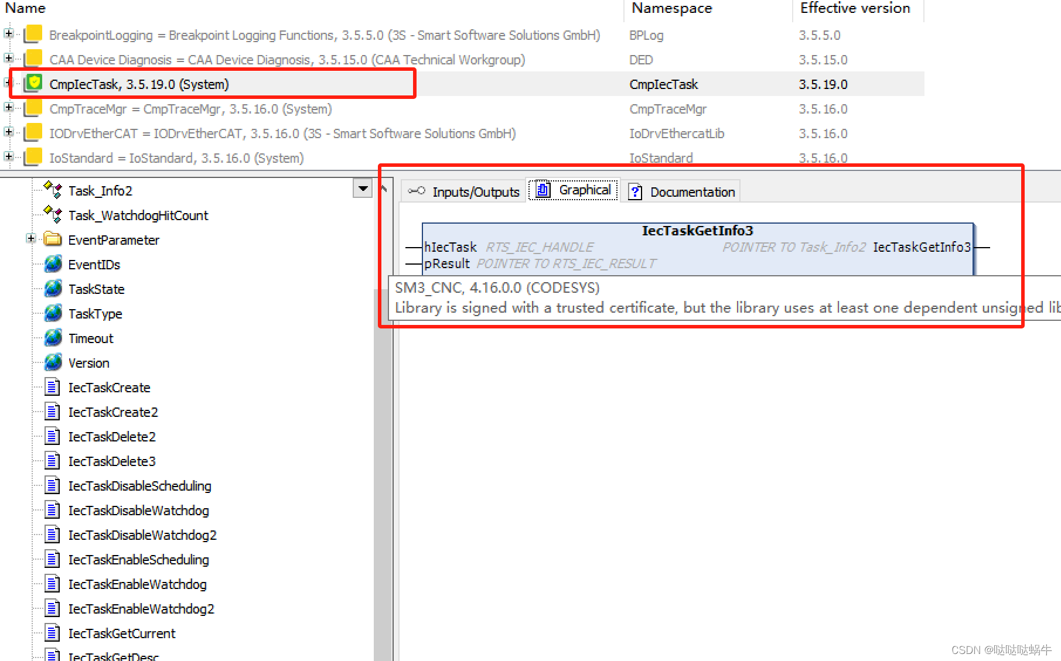Click the IecTaskDelete3 document icon
Screen dimensions: 1061x661
[53, 461]
